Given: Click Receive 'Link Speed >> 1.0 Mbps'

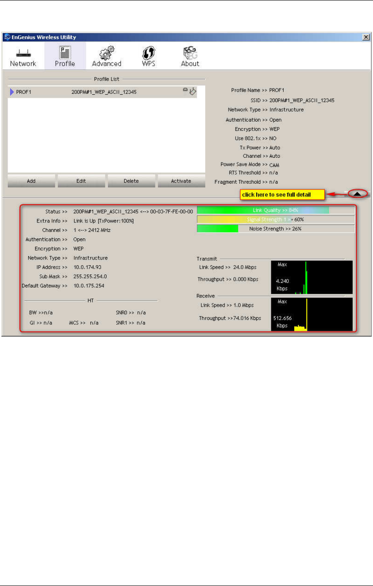Looking at the screenshot, I should click(x=227, y=305).
